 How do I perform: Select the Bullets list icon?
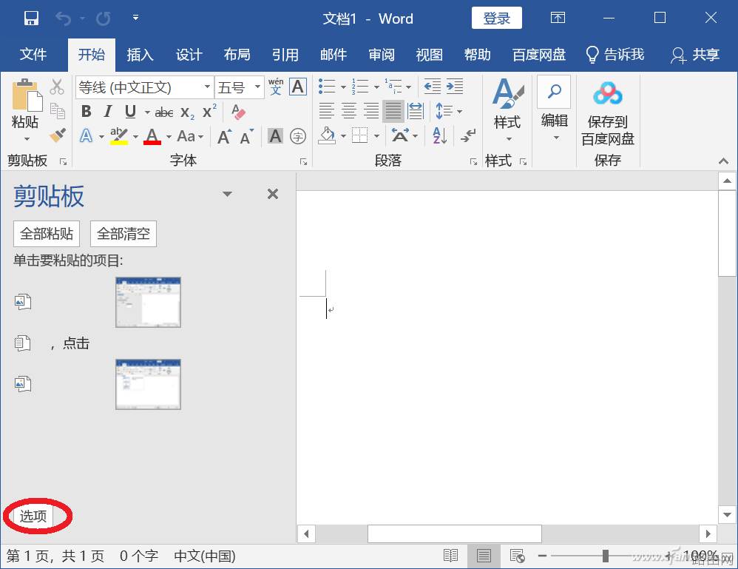327,87
